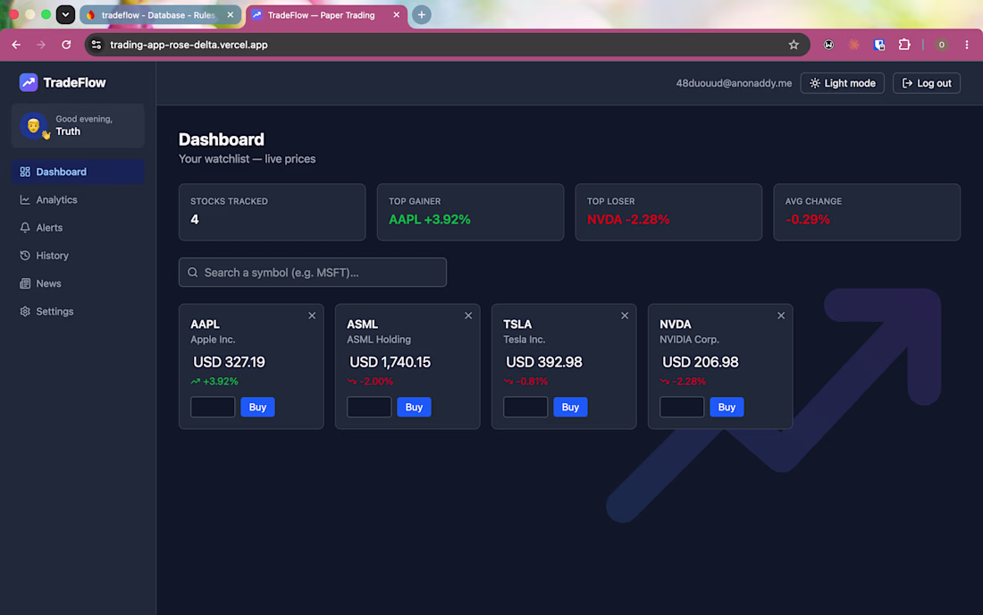983x615 pixels.
Task: Click the shield extension icon
Action: point(879,45)
